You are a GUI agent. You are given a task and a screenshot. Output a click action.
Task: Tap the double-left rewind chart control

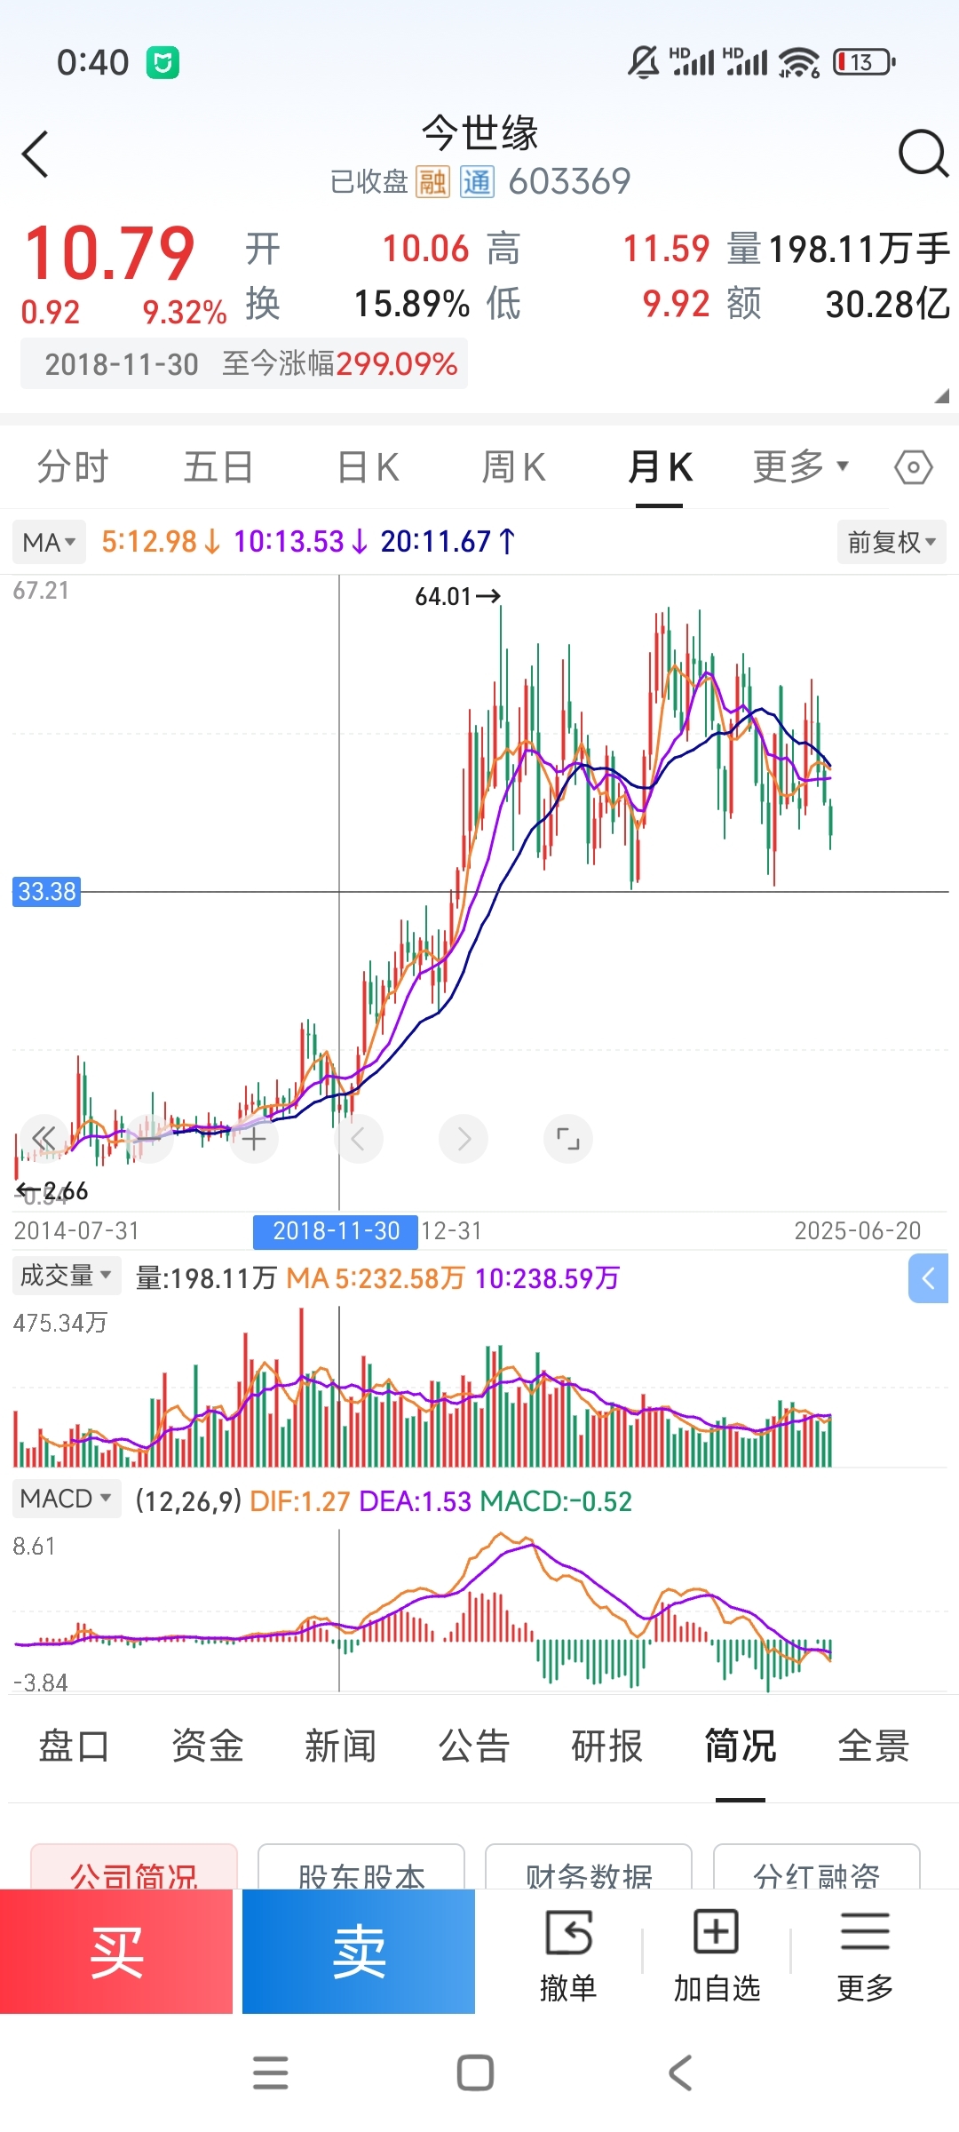point(44,1138)
